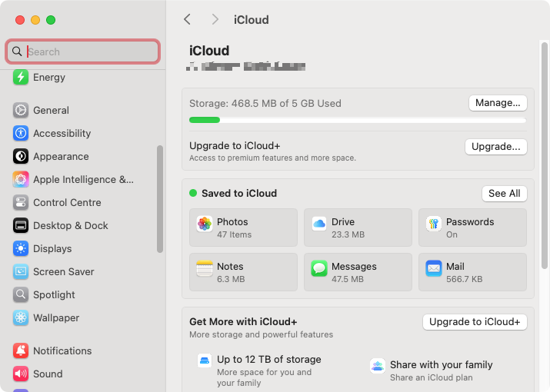
Task: Click 'Drive' tile text
Action: [343, 222]
